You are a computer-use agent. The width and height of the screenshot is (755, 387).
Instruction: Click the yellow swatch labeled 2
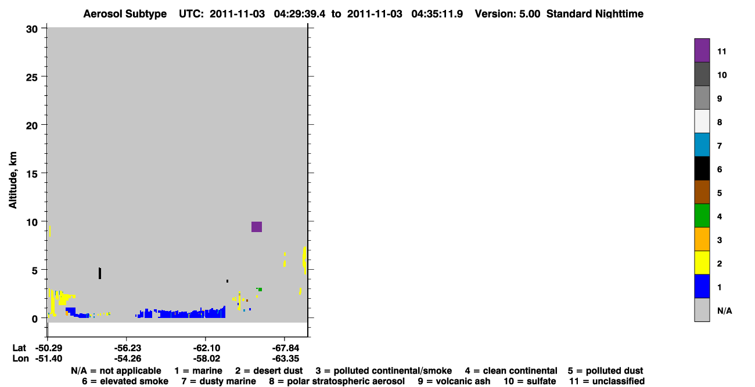tap(702, 263)
